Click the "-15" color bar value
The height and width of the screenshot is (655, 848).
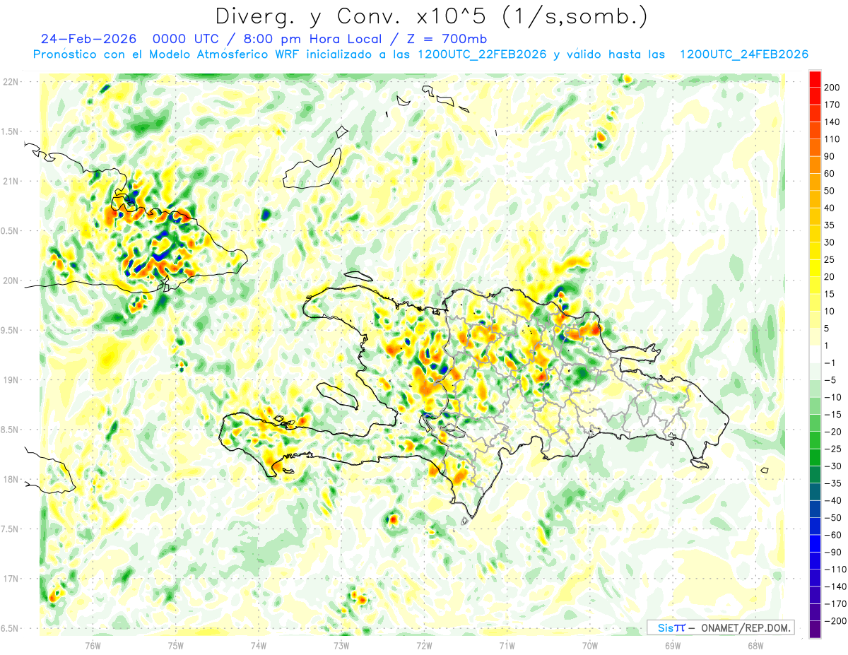click(832, 414)
